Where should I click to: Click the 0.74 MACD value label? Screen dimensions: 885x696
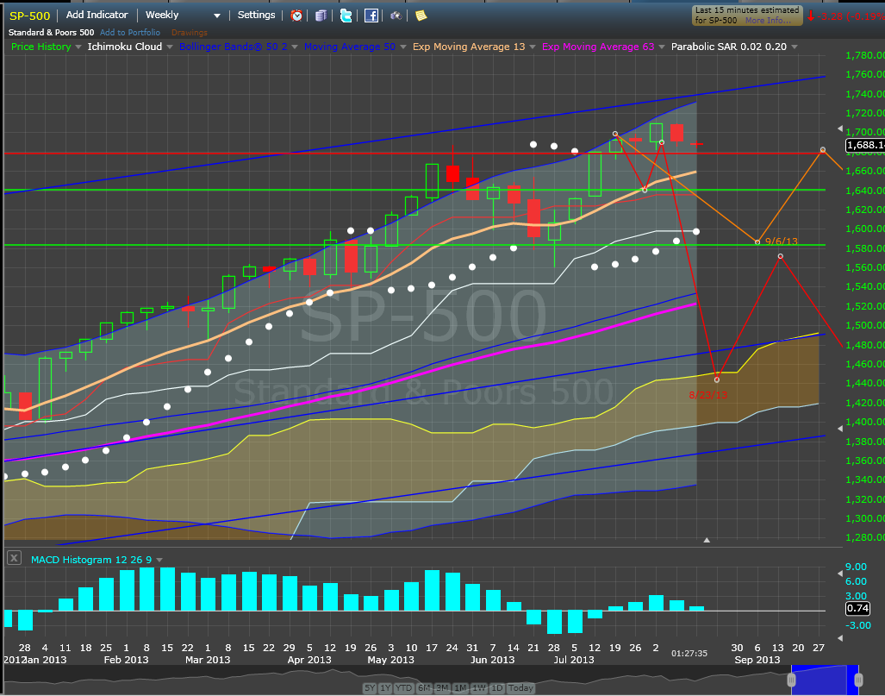[x=857, y=608]
